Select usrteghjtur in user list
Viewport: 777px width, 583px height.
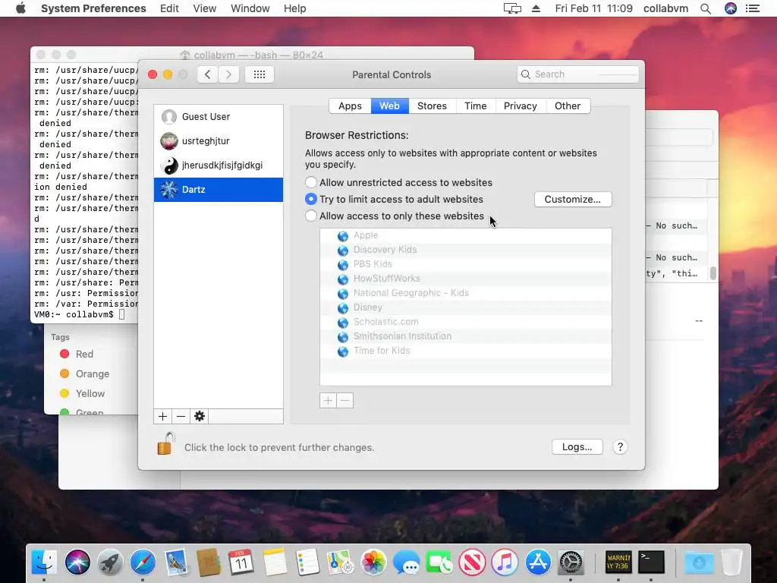pyautogui.click(x=219, y=140)
